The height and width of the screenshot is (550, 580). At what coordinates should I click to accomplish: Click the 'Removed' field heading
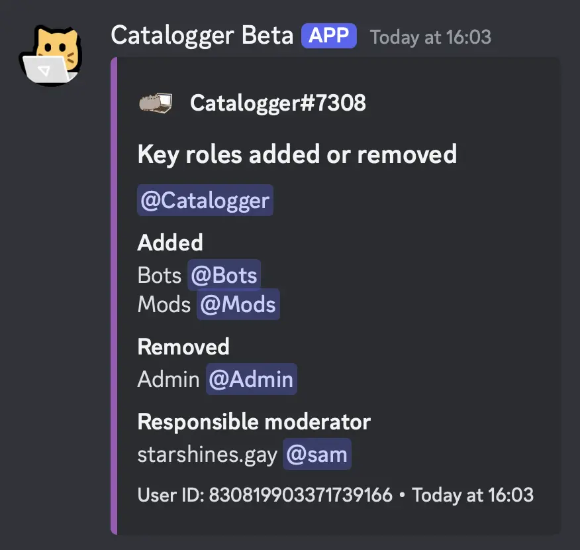(x=183, y=347)
